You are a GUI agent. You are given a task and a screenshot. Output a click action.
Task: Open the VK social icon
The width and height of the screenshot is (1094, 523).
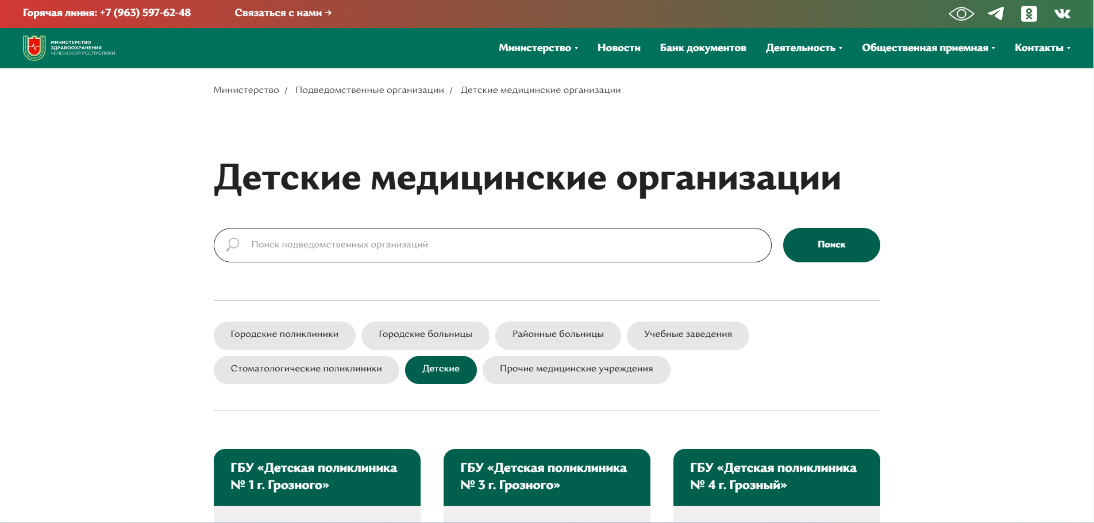coord(1062,14)
